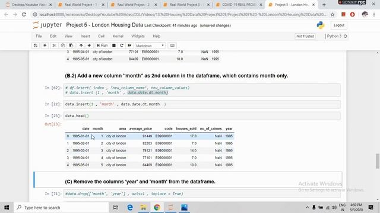This screenshot has width=380, height=213.
Task: Select the markdown heading (C) Remove the columns
Action: click(140, 182)
